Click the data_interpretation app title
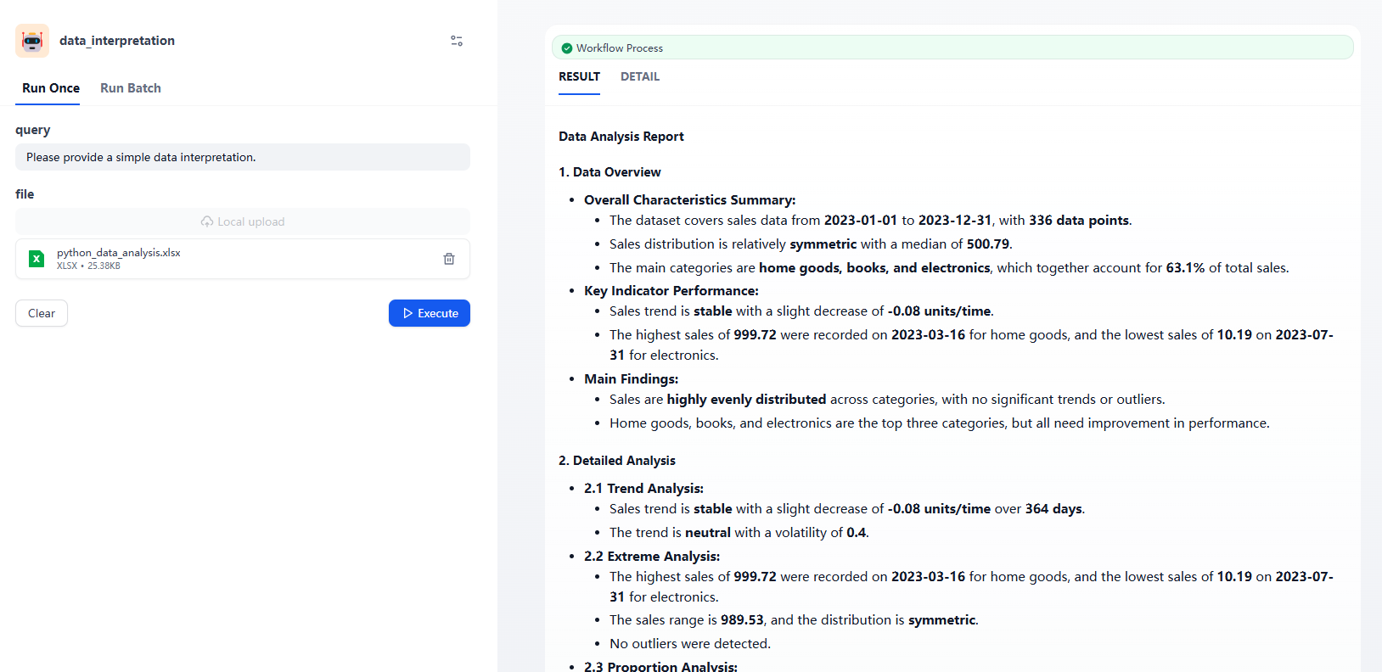This screenshot has width=1382, height=672. 117,41
